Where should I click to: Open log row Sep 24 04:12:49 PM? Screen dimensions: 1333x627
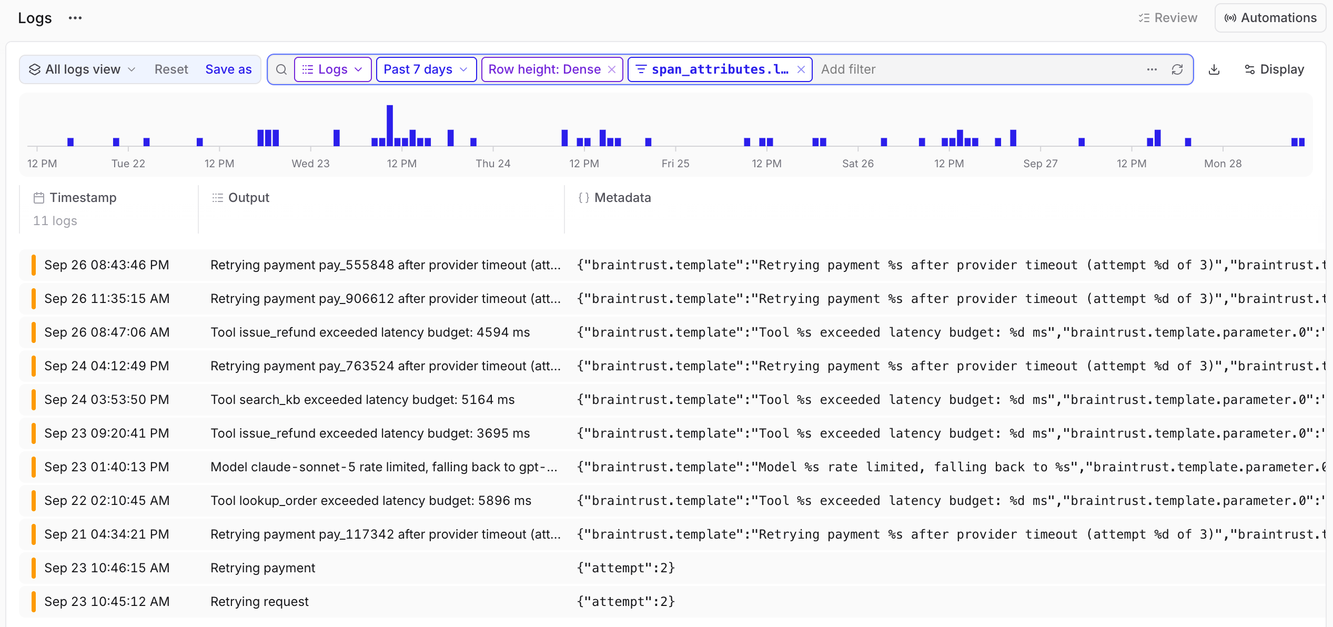point(672,366)
